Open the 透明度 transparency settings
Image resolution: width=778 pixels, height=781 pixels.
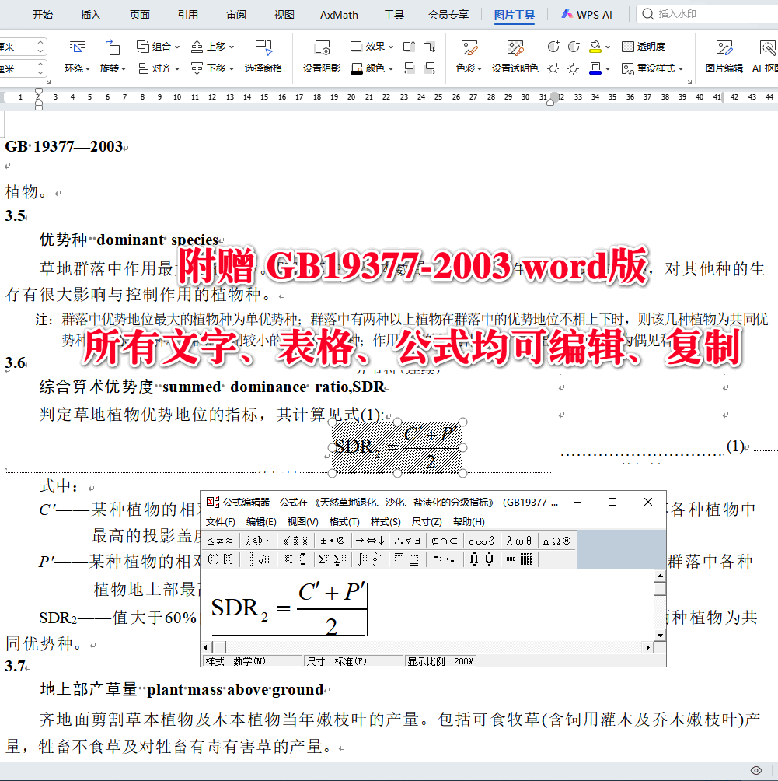click(x=645, y=46)
